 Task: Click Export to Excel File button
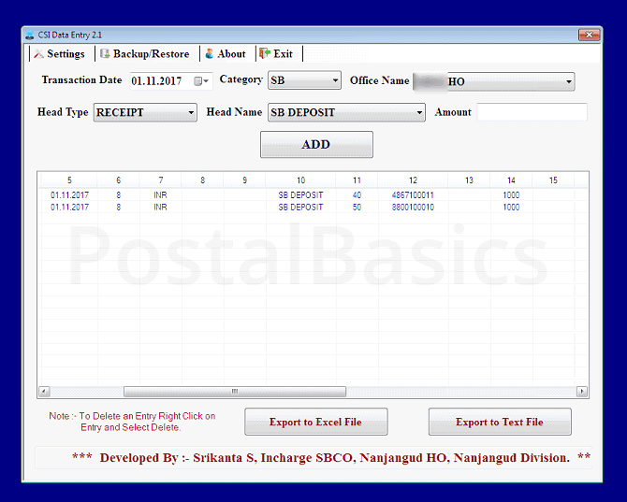pos(315,422)
